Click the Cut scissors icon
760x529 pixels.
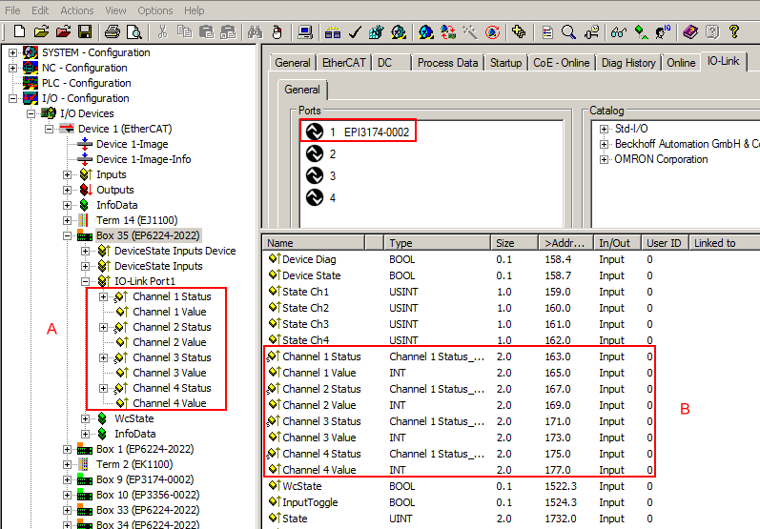(162, 32)
